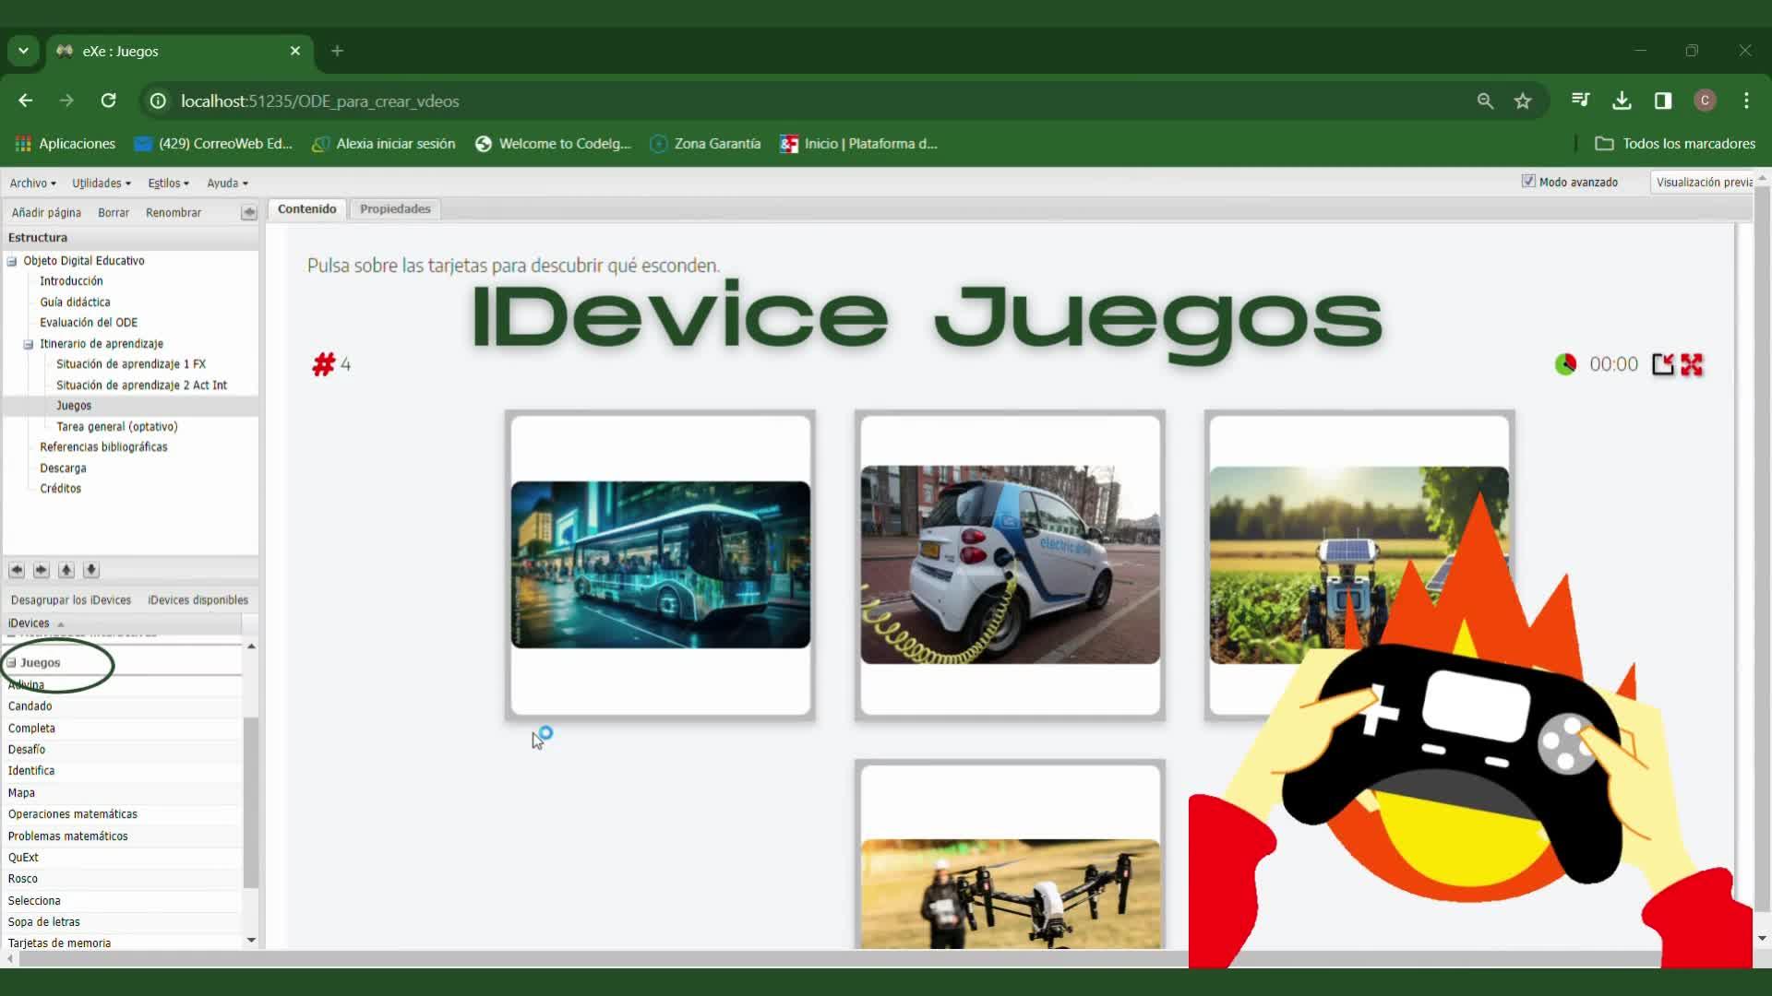Open the Archivo dropdown menu
The image size is (1772, 996).
[x=32, y=184]
